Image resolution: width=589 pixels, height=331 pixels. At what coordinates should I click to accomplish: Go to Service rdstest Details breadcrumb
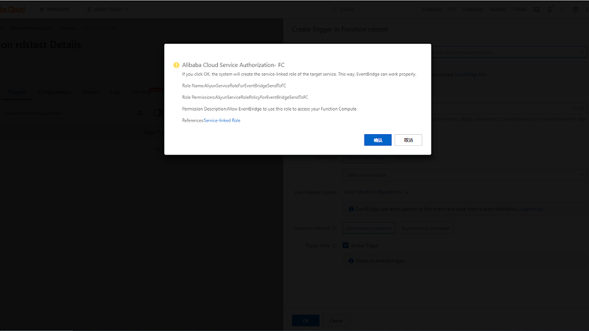(31, 28)
